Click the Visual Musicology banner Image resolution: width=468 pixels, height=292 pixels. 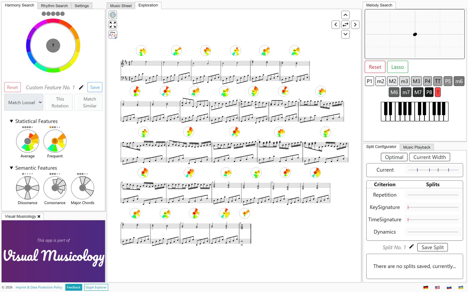coord(53,251)
